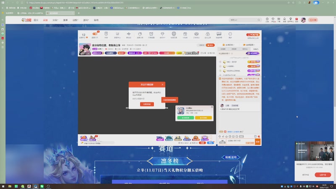This screenshot has width=336, height=189.
Task: Click the red send button in reminder dialog
Action: [147, 104]
